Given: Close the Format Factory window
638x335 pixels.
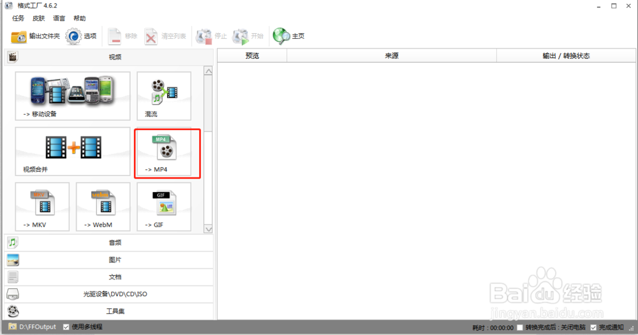Looking at the screenshot, I should pyautogui.click(x=628, y=6).
